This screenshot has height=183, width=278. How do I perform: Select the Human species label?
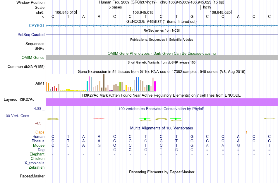point(38,136)
